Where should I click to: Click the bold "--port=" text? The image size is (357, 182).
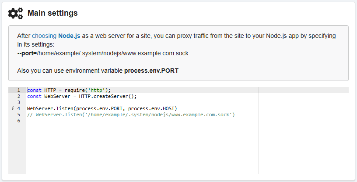[27, 53]
